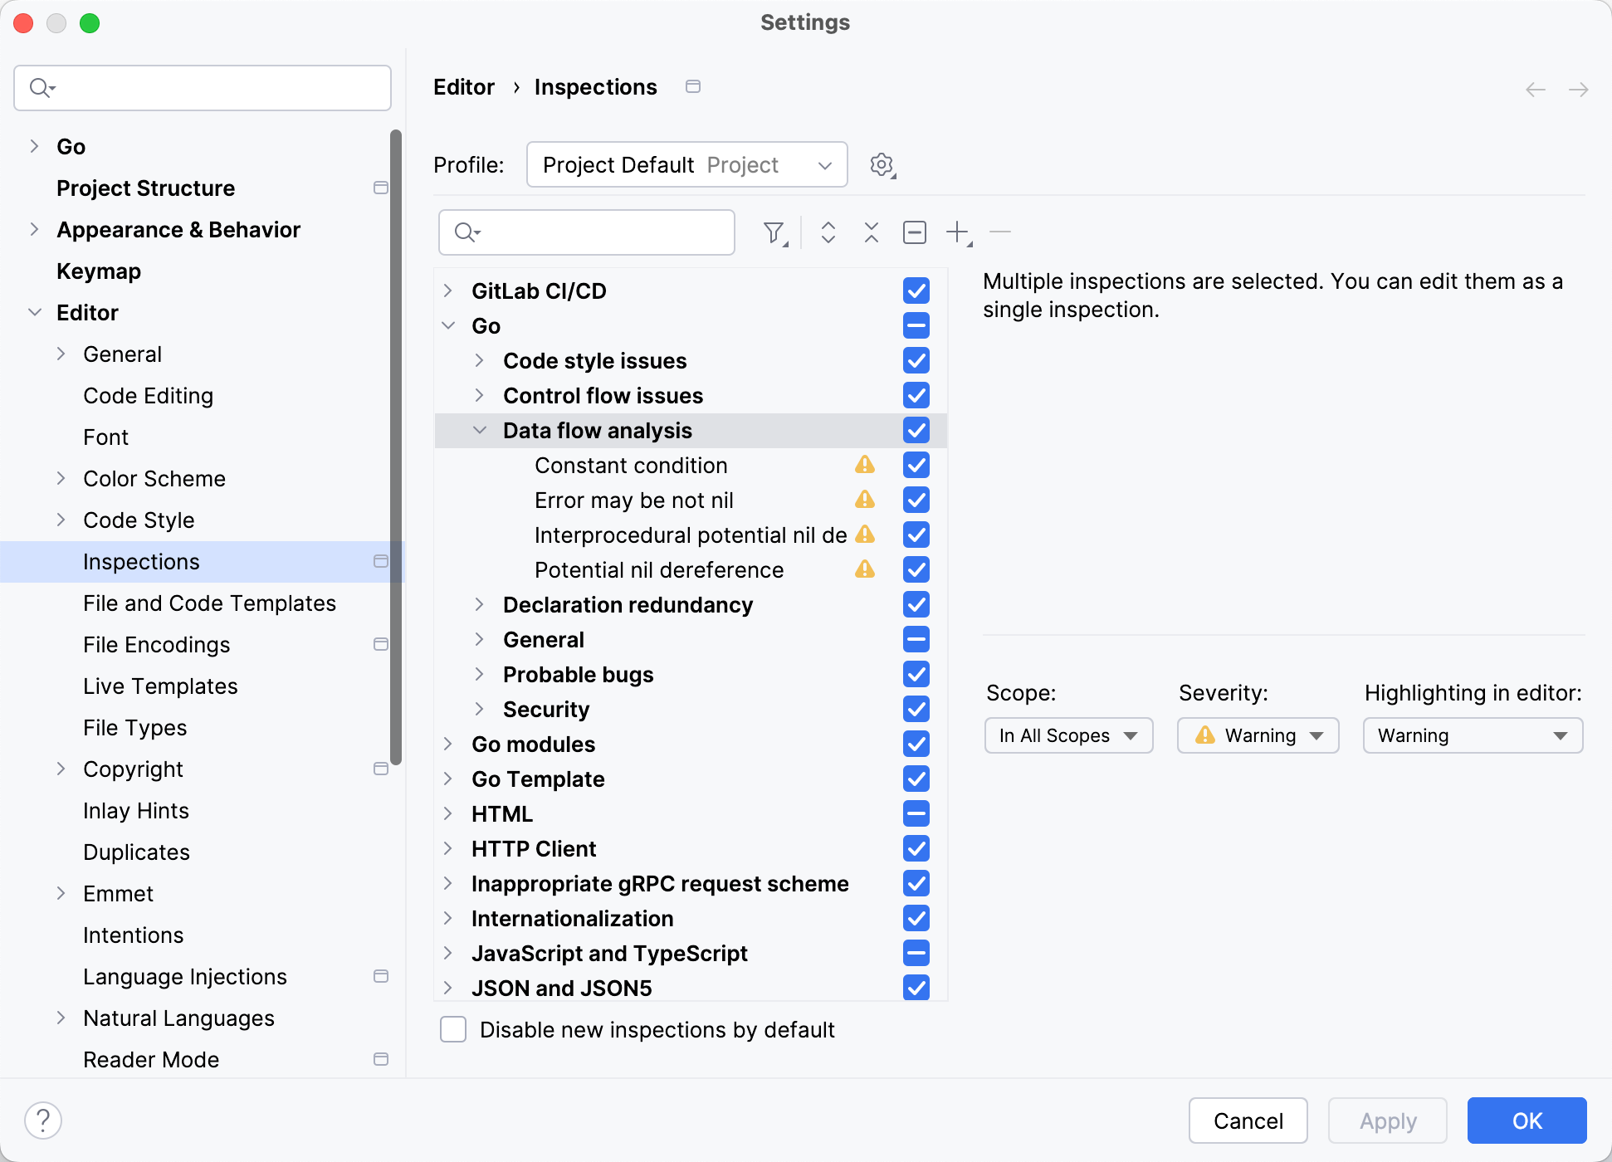Toggle the Constant condition checkbox
The image size is (1612, 1162).
coord(916,466)
